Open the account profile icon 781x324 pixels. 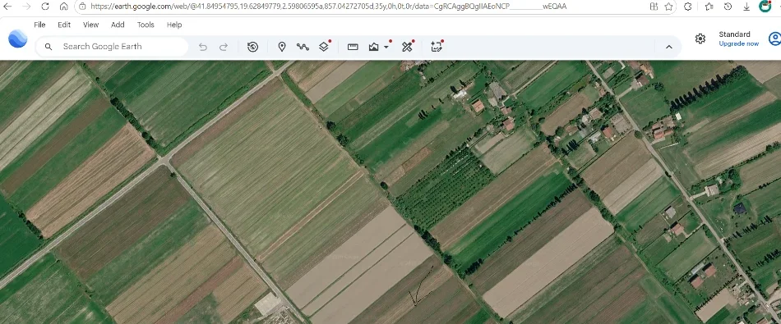coord(774,39)
